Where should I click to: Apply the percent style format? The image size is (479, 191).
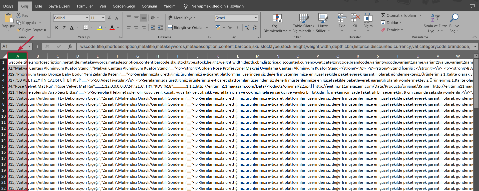click(230, 28)
